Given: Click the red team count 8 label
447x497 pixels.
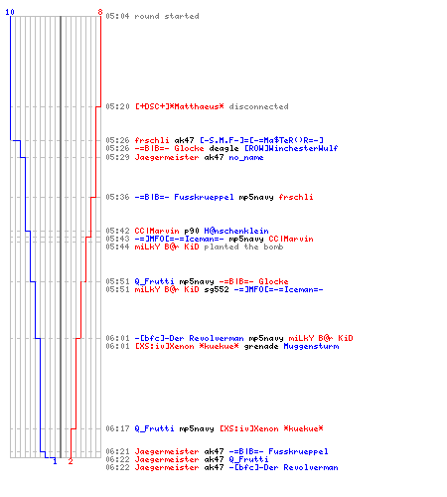Looking at the screenshot, I should (x=100, y=12).
